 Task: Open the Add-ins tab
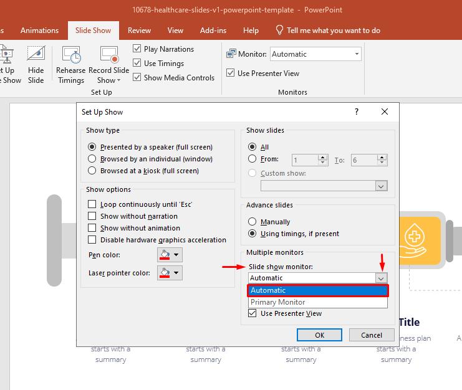pyautogui.click(x=213, y=31)
